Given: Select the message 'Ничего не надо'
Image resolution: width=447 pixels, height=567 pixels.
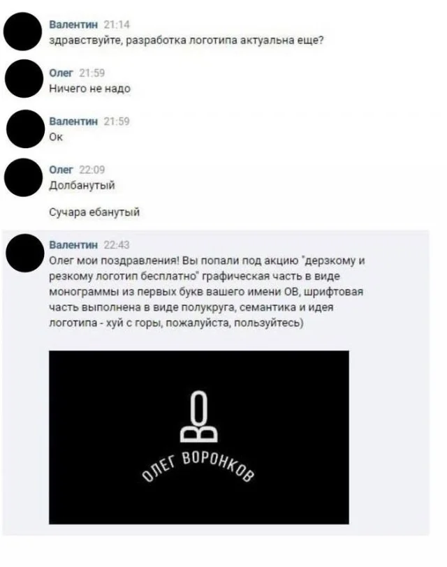Looking at the screenshot, I should pos(89,89).
